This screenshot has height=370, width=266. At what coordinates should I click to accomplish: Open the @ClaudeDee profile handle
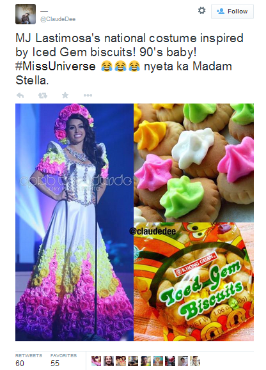click(x=58, y=19)
